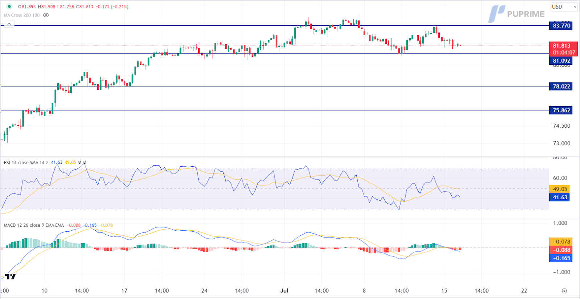Click the blue 41.63 value in the RSI legend
The width and height of the screenshot is (580, 299).
57,162
